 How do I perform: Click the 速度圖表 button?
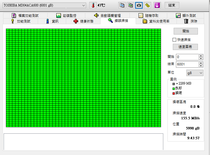click(185, 47)
